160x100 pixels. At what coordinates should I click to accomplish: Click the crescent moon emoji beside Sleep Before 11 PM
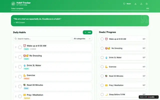[106, 94]
